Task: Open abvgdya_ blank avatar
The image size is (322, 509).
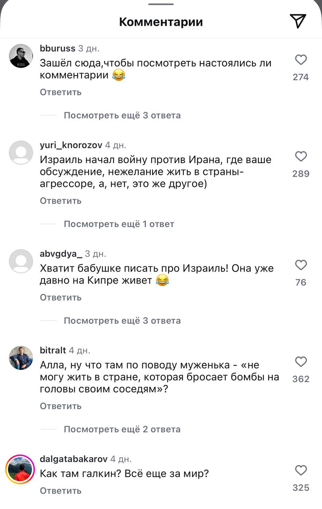Action: pyautogui.click(x=21, y=261)
